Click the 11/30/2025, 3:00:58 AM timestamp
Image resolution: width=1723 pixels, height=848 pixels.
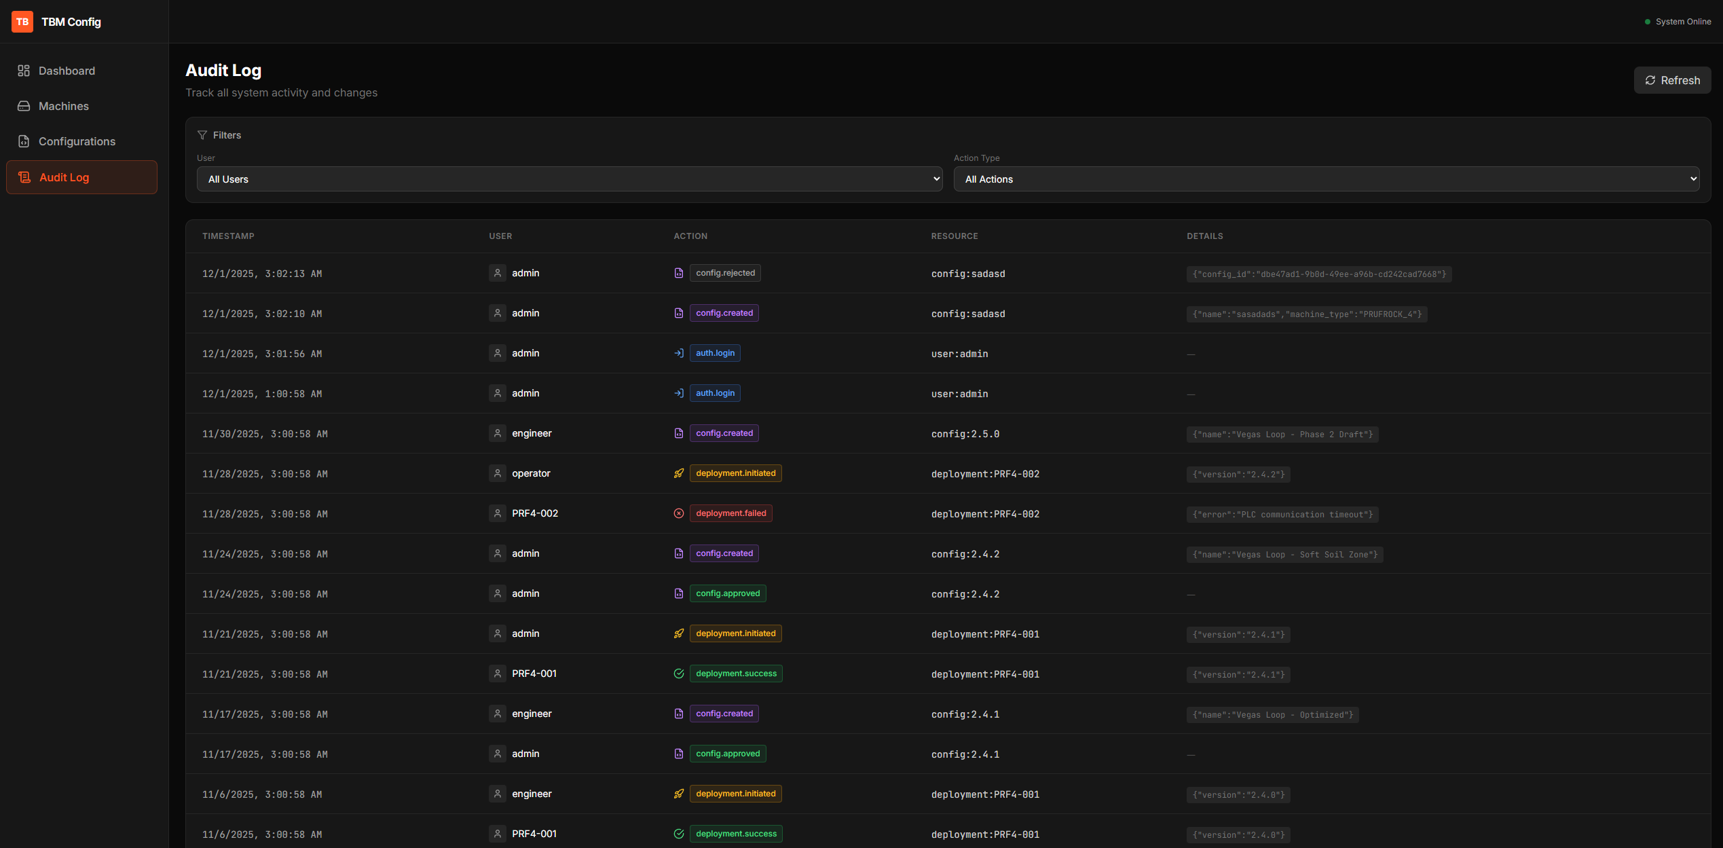point(265,434)
